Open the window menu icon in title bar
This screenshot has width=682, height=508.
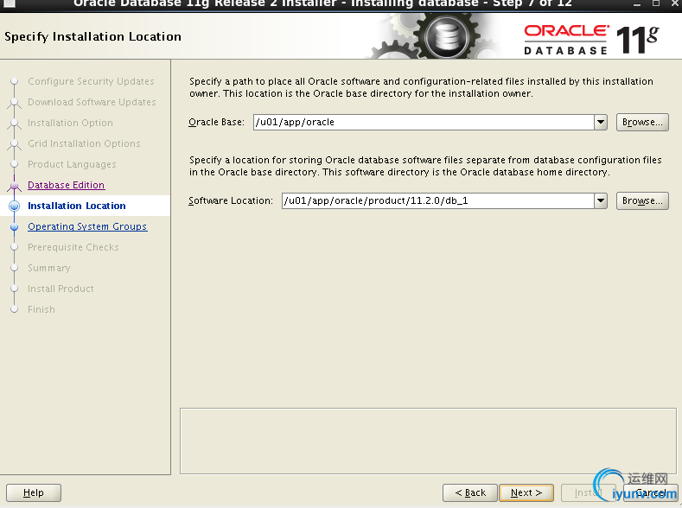coord(10,4)
